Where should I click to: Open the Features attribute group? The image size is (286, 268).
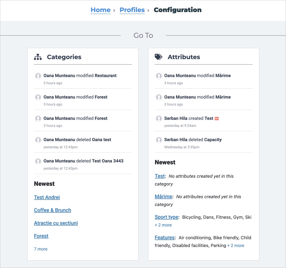pos(165,237)
